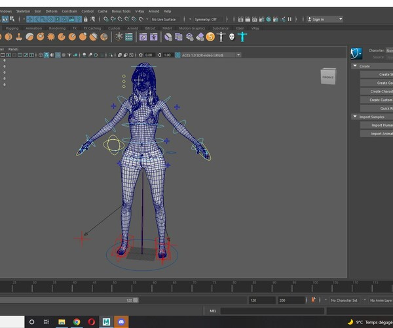The height and width of the screenshot is (328, 393).
Task: Click the Create Control Rig button
Action: tap(377, 83)
